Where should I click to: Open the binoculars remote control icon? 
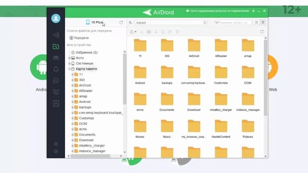[56, 58]
